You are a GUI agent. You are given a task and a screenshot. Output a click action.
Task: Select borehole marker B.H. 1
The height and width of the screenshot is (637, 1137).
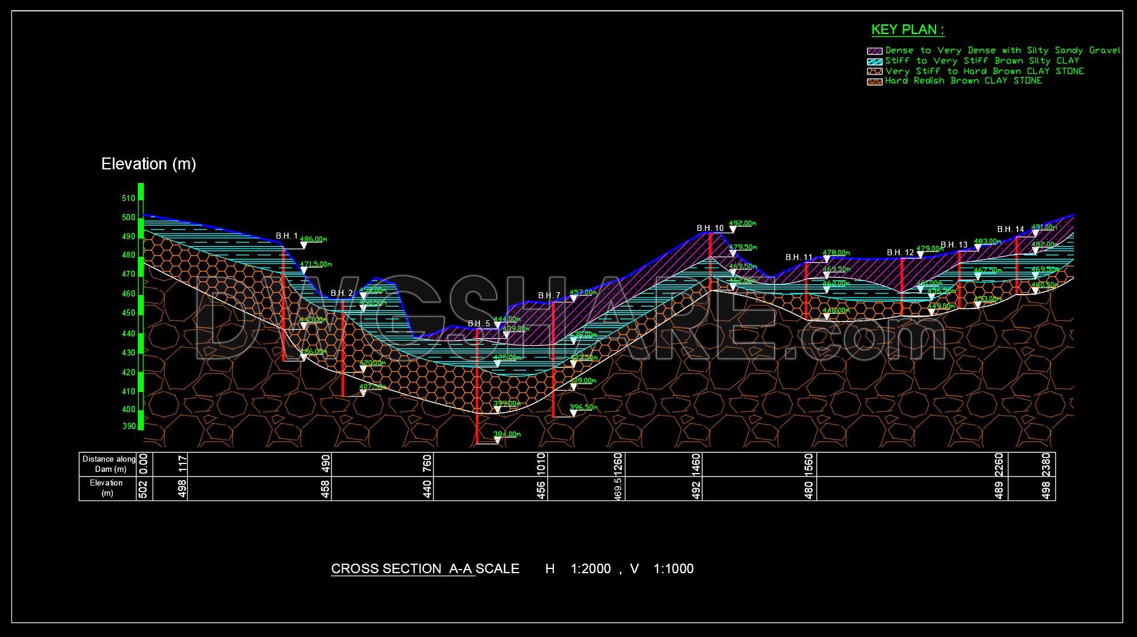pos(286,236)
